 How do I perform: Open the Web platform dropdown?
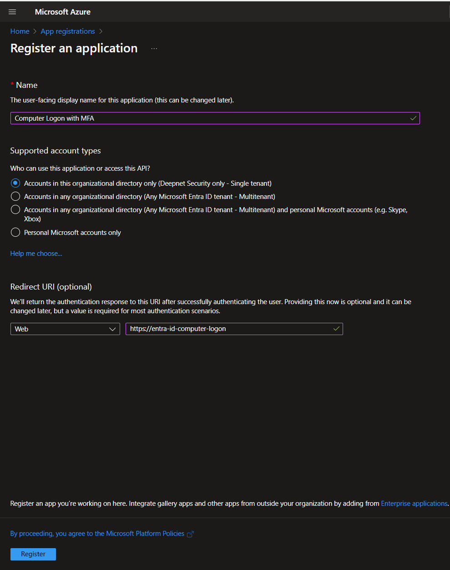tap(65, 329)
